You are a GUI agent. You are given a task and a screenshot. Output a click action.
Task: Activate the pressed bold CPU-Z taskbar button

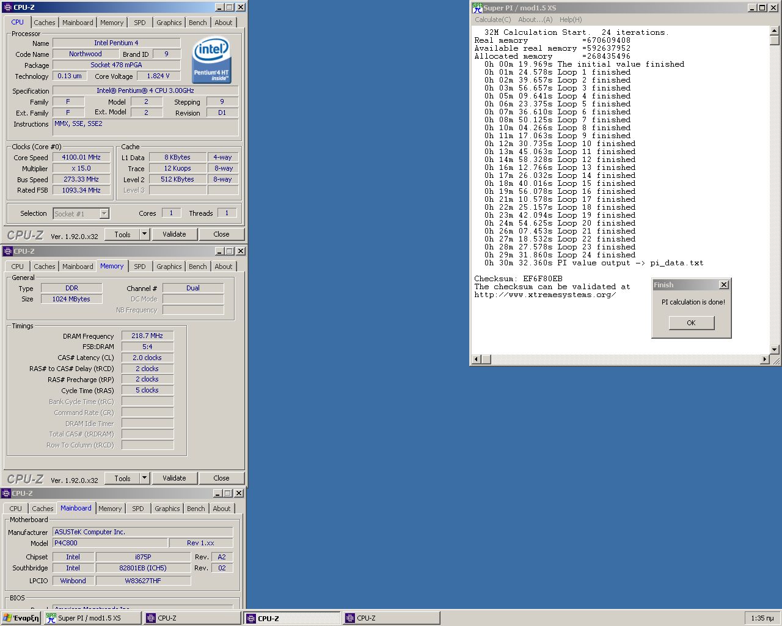(292, 618)
